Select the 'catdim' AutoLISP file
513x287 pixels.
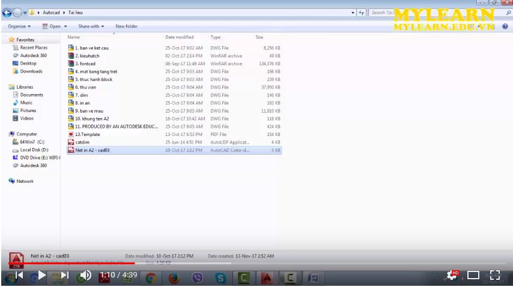pyautogui.click(x=82, y=142)
